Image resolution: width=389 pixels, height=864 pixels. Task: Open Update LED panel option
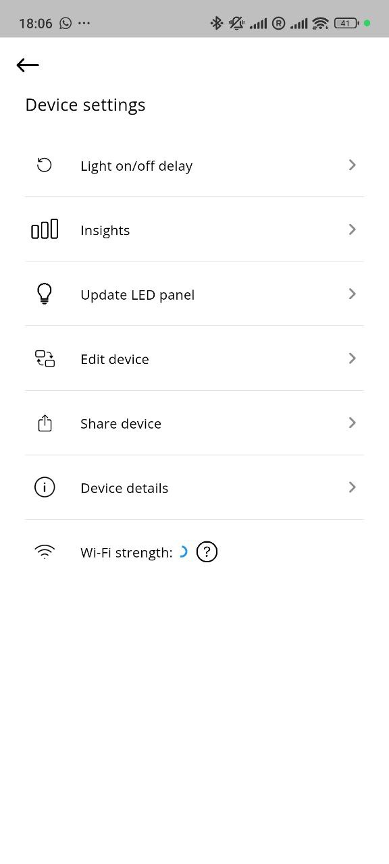pos(194,294)
